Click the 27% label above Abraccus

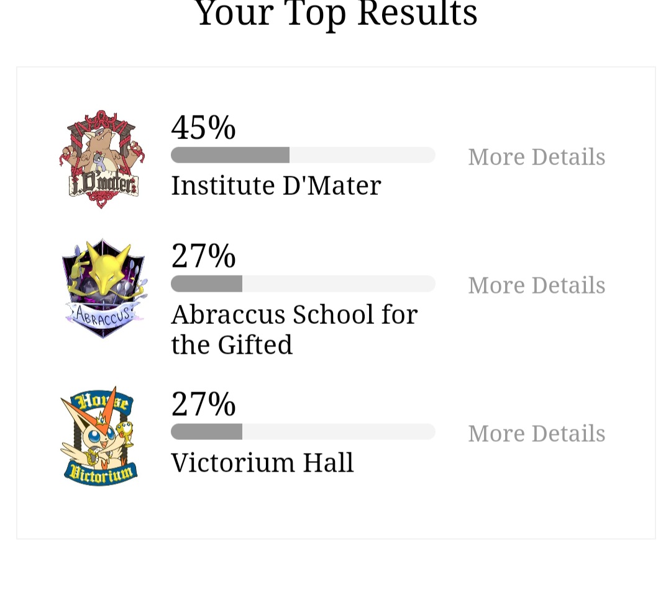click(203, 256)
